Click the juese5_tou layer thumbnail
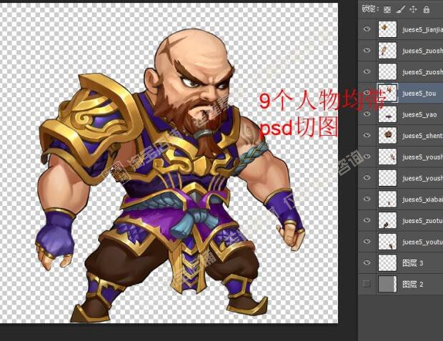Viewport: 443px width, 341px height. click(x=387, y=93)
